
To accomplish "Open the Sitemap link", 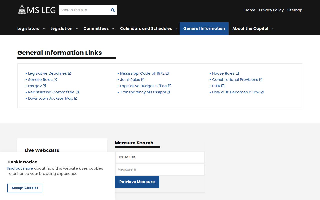I will coord(295,10).
